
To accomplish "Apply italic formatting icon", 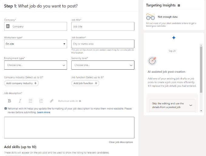I will click(20, 101).
